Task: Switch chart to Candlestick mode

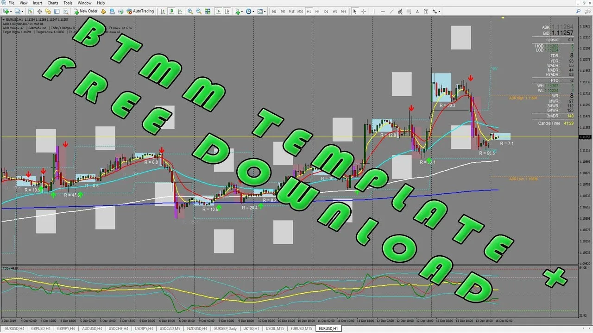Action: [x=172, y=12]
